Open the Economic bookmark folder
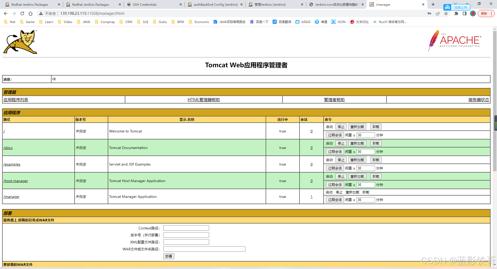 (199, 22)
